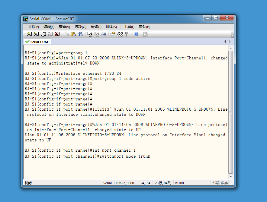Click 'switchport mode trunk' command text

point(125,156)
